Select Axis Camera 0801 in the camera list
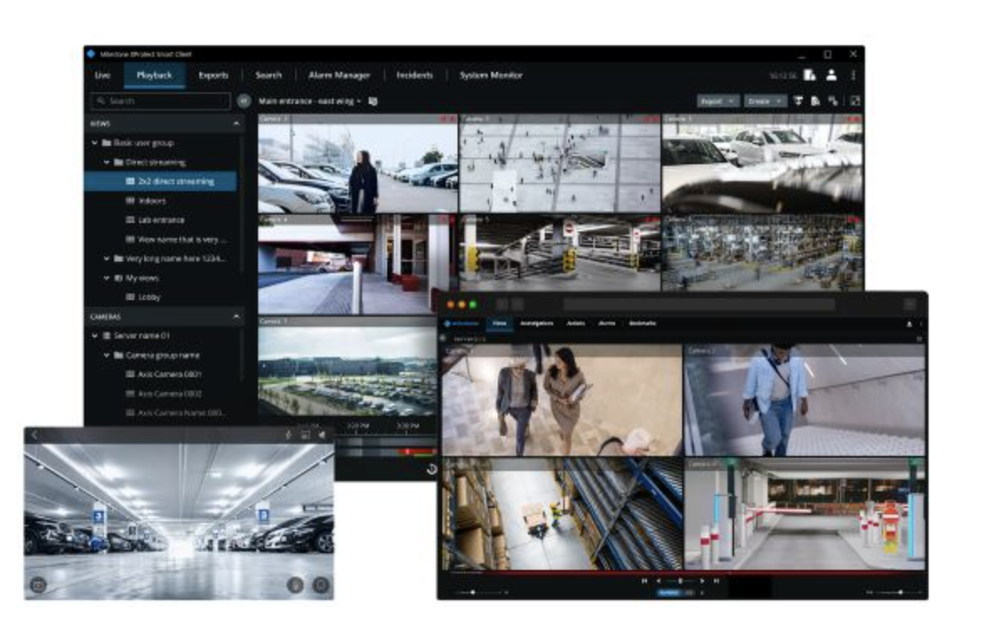 pyautogui.click(x=168, y=374)
